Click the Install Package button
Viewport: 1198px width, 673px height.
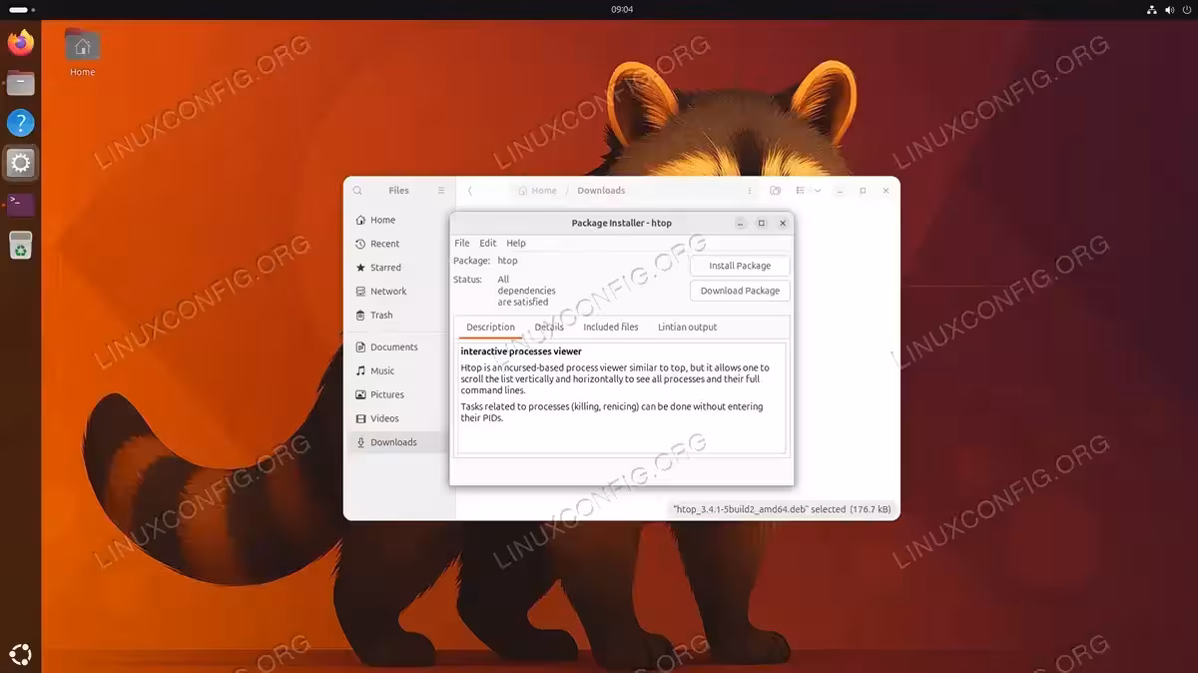tap(740, 266)
